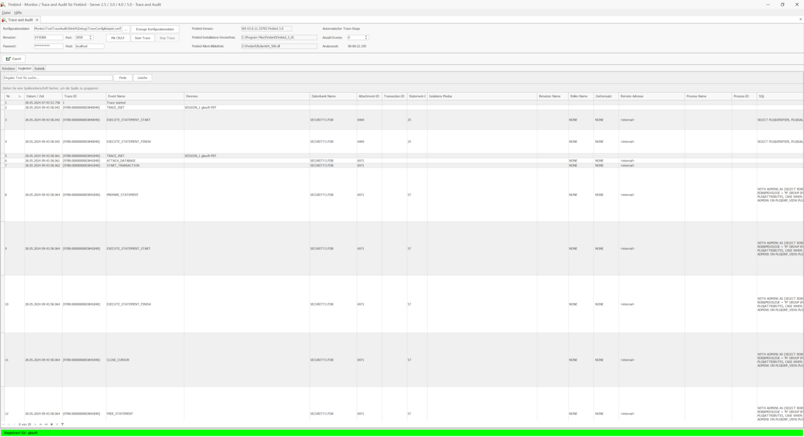This screenshot has width=804, height=437.
Task: Jump to last record in grid navigator
Action: point(46,424)
